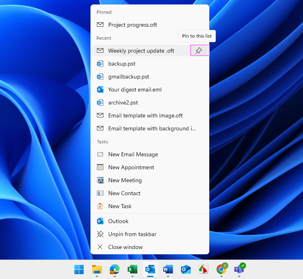
Task: Open Google Chrome from taskbar
Action: point(221,269)
